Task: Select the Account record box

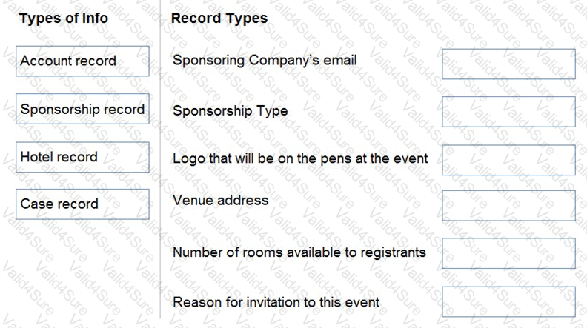Action: [x=82, y=61]
